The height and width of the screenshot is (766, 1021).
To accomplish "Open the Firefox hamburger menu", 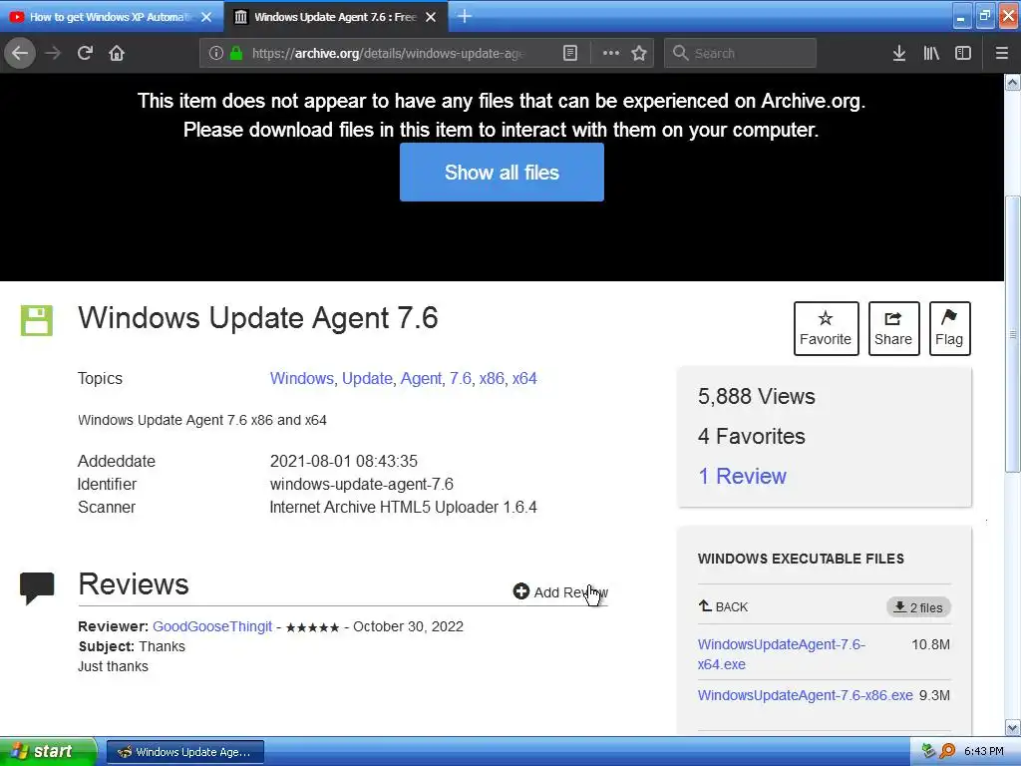I will [x=1002, y=53].
